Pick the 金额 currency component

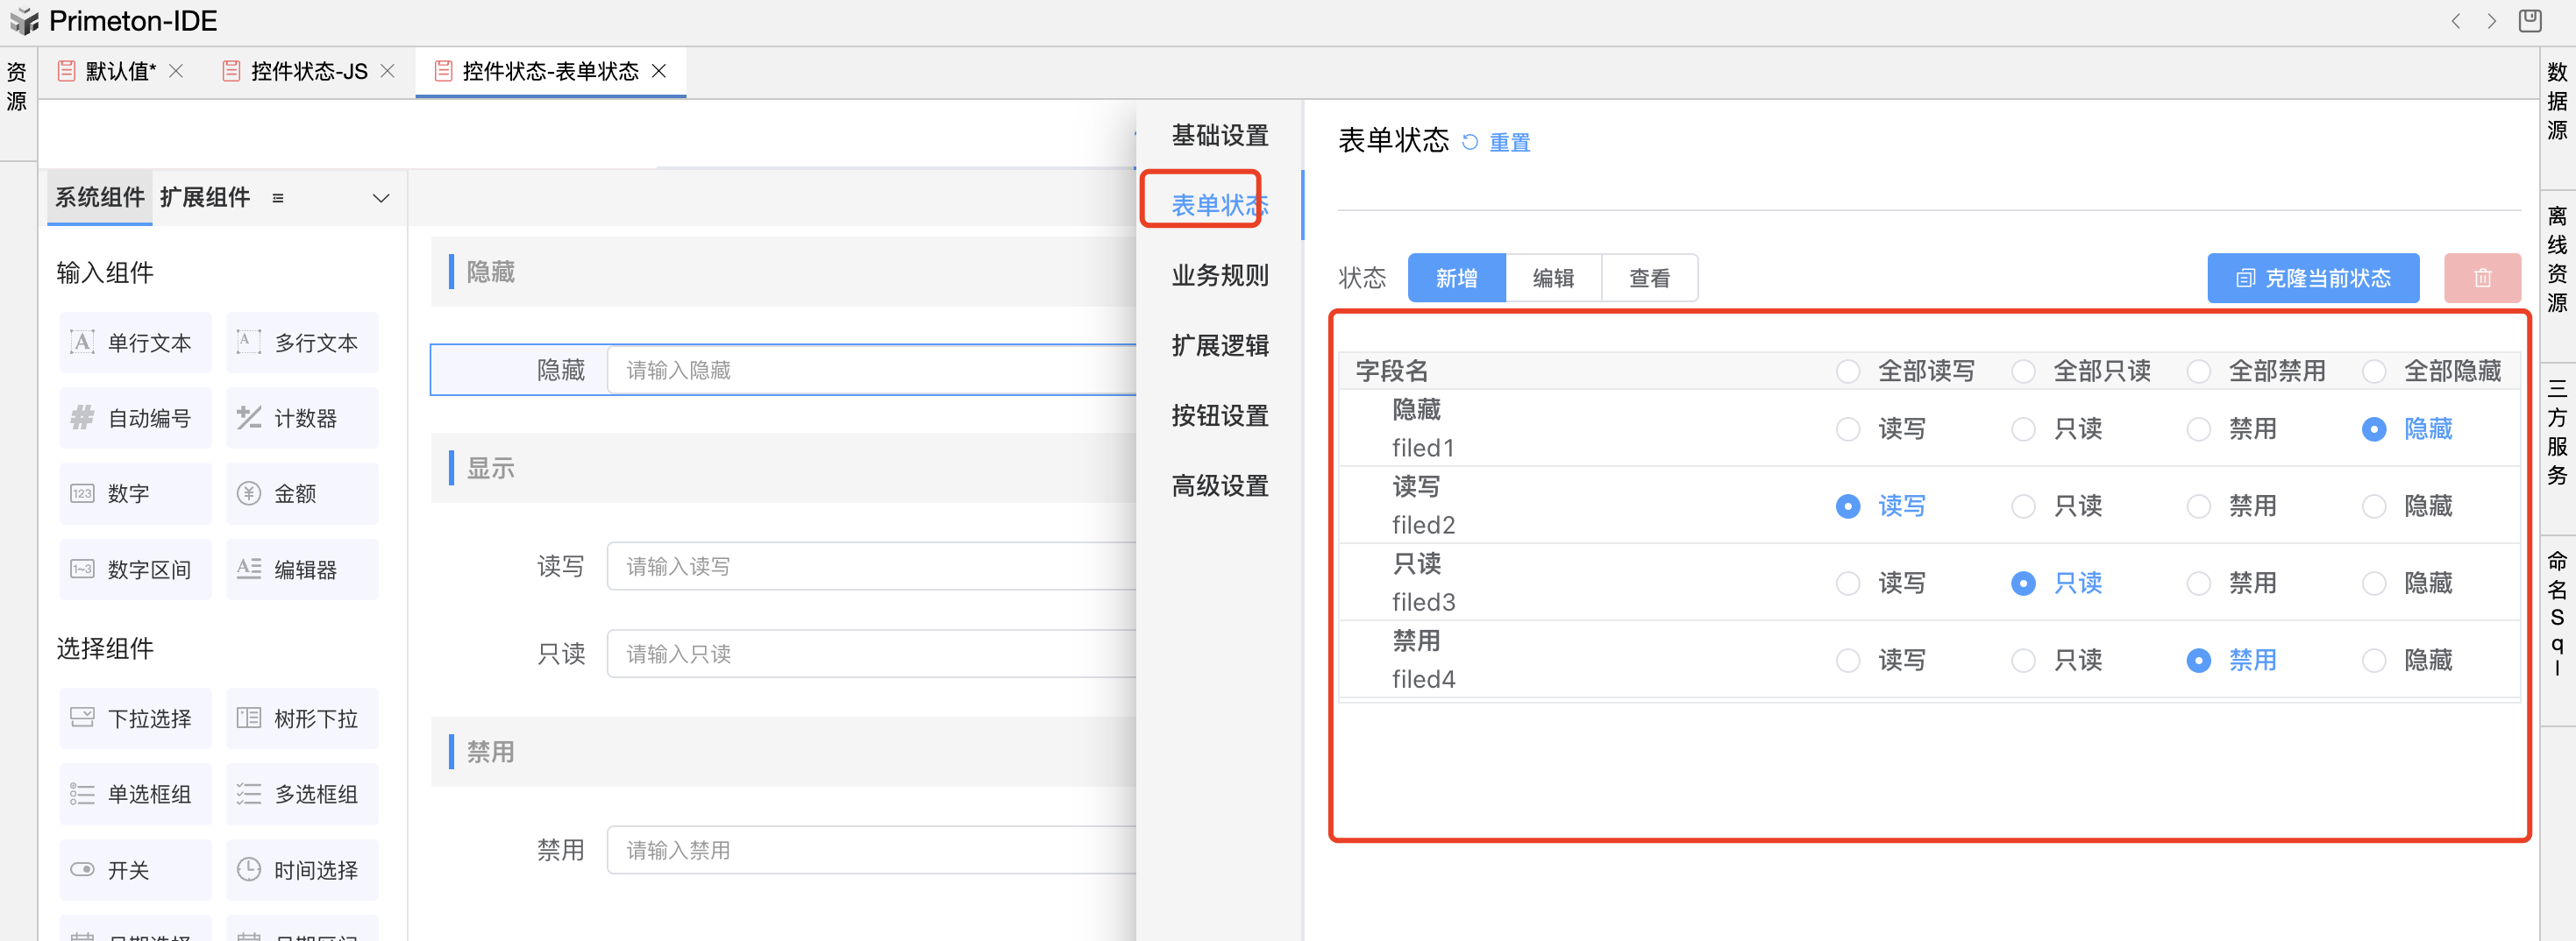coord(302,493)
